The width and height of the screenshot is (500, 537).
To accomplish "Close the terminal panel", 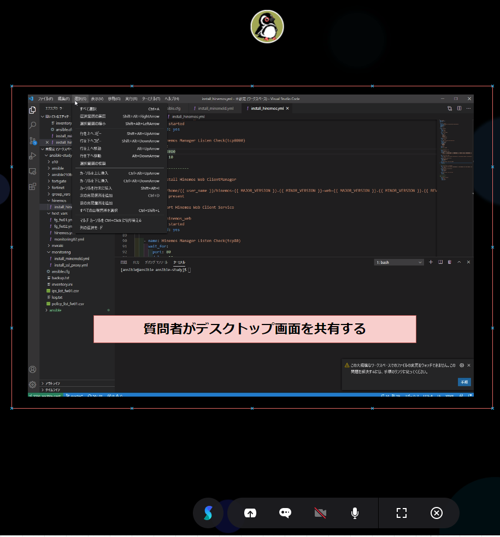I will point(468,262).
